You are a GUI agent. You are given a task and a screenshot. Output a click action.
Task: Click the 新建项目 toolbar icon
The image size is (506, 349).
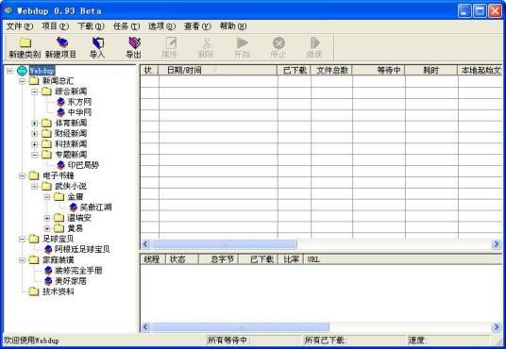click(x=61, y=42)
